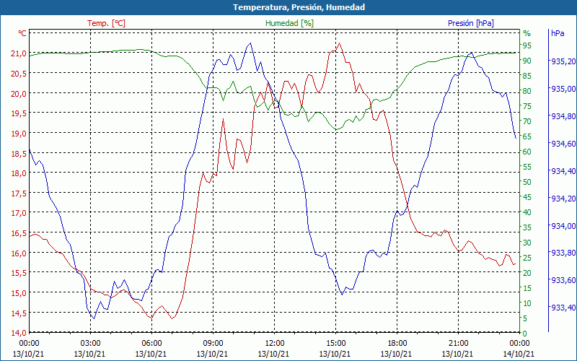Click the '19,5' value on the temperature axis
Image resolution: width=577 pixels, height=361 pixels.
[x=19, y=113]
